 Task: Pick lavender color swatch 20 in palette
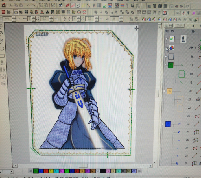click(x=134, y=171)
